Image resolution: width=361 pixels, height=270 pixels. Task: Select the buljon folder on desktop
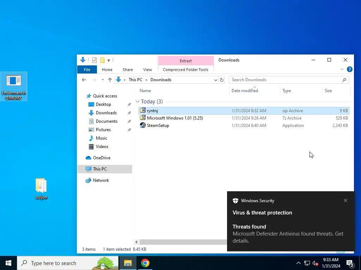(41, 189)
